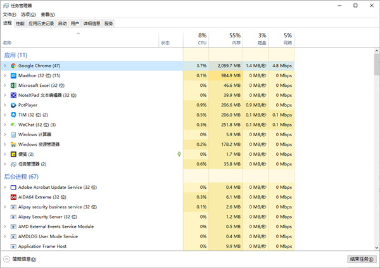The height and width of the screenshot is (268, 380).
Task: Select the Application Frame Host row name
Action: pyautogui.click(x=42, y=246)
